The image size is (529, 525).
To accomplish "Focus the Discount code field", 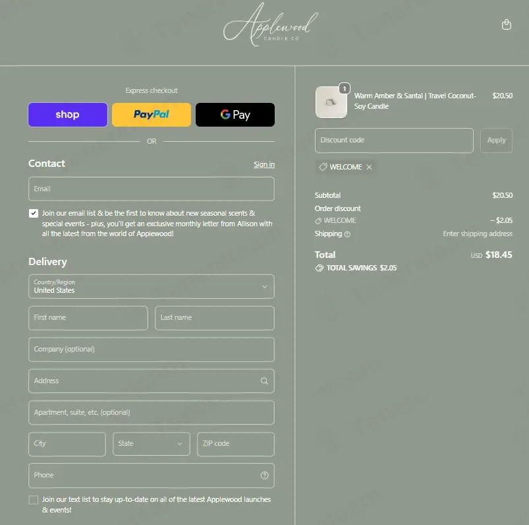I will pyautogui.click(x=394, y=140).
